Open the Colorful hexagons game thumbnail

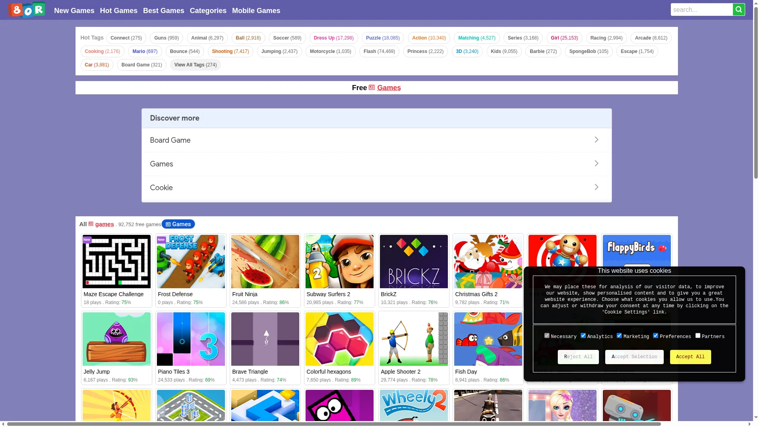click(x=339, y=339)
